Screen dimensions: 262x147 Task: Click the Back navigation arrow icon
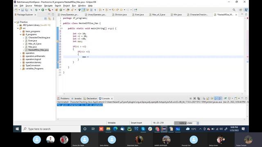[121, 10]
